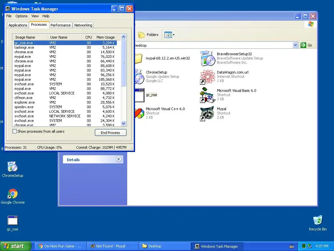Viewport: 334px width, 251px height.
Task: Open the Start menu
Action: pos(16,246)
